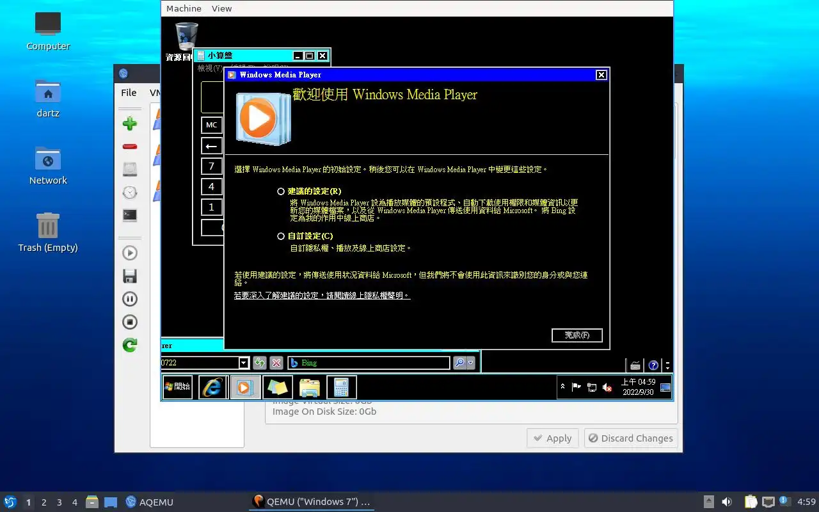
Task: Click the AQEMU clock icon
Action: pyautogui.click(x=130, y=193)
